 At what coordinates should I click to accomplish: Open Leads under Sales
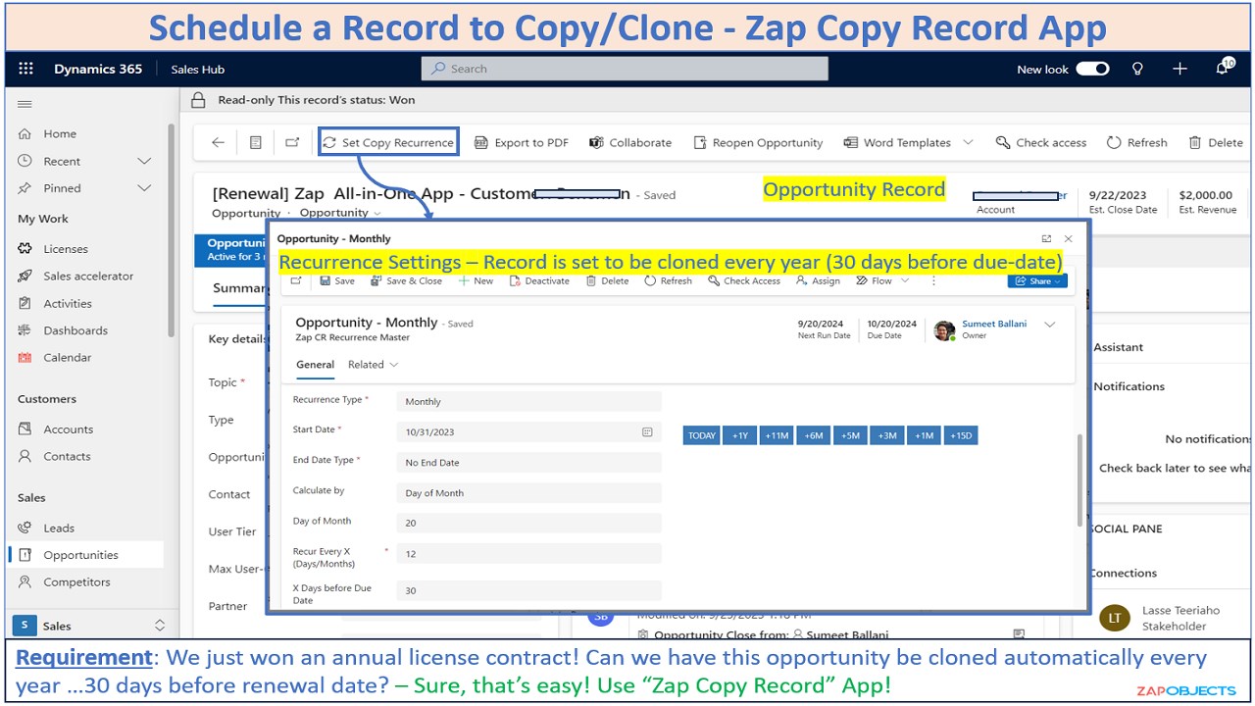59,529
